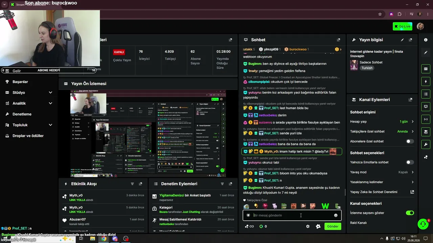
Task: Click the Sadece Sohbet category thumbnail
Action: point(354,65)
